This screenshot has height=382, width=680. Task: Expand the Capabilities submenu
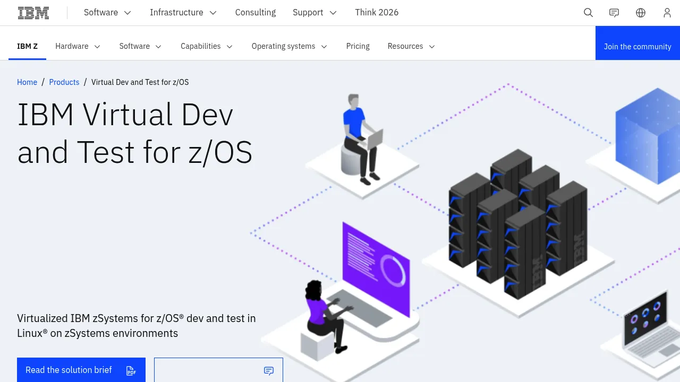click(x=207, y=46)
